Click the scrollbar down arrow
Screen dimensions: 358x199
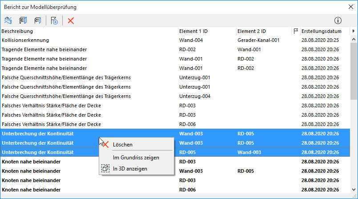point(354,190)
